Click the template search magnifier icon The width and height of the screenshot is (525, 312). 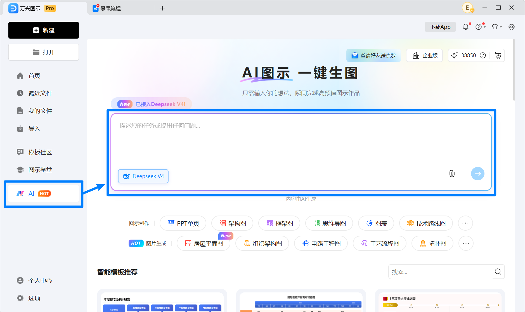(x=498, y=272)
